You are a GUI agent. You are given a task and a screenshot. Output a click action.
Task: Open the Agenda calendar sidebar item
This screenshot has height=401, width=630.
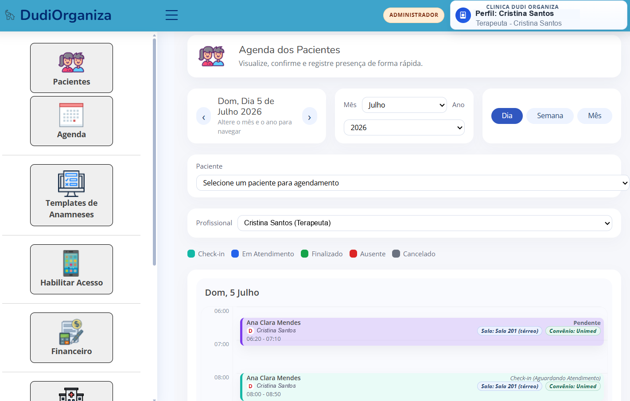click(71, 121)
